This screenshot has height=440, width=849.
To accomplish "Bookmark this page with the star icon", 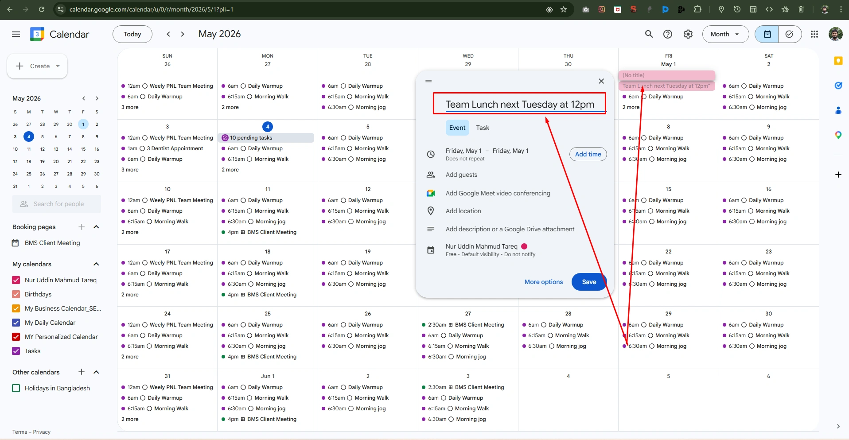I will coord(564,9).
